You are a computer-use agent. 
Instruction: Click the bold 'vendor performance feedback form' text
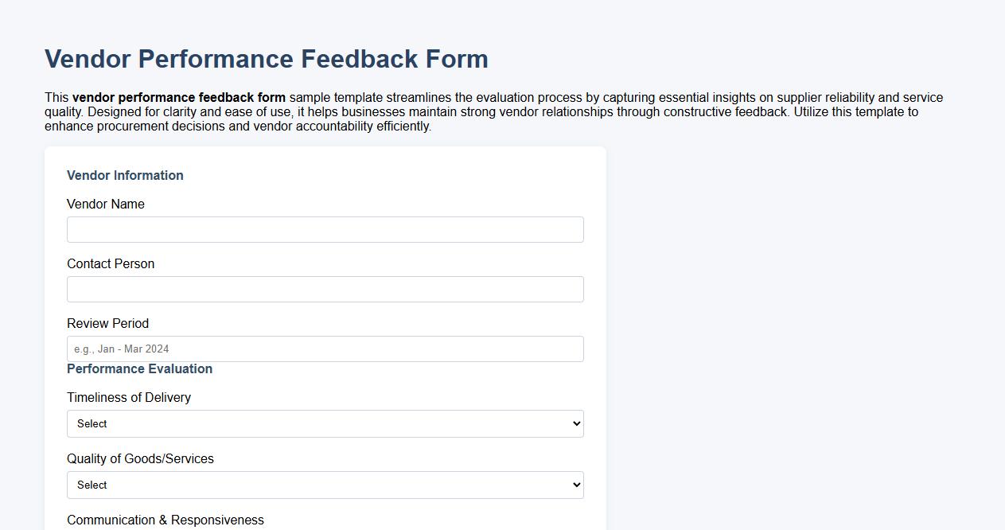(x=181, y=97)
